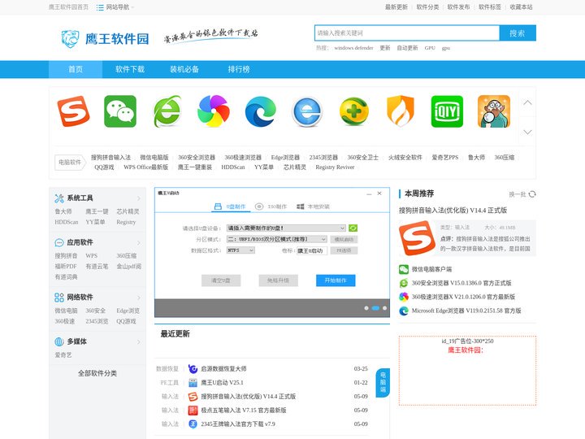Screen dimensions: 585x439
Task: Open the green iQIYI app icon
Action: 447,111
